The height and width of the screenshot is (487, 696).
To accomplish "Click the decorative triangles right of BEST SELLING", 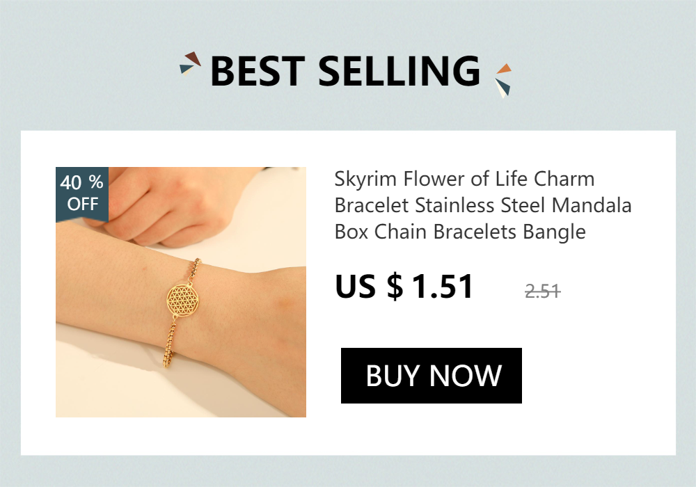I will (503, 81).
